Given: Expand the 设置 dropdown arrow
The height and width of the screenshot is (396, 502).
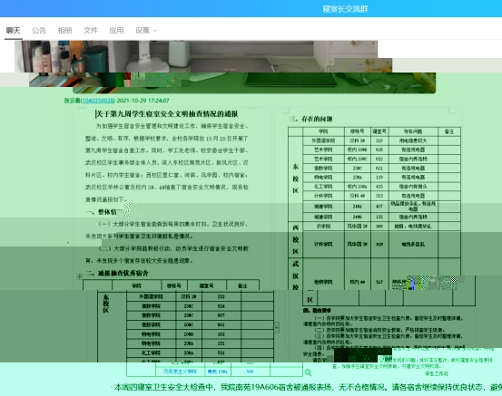Looking at the screenshot, I should pos(155,31).
